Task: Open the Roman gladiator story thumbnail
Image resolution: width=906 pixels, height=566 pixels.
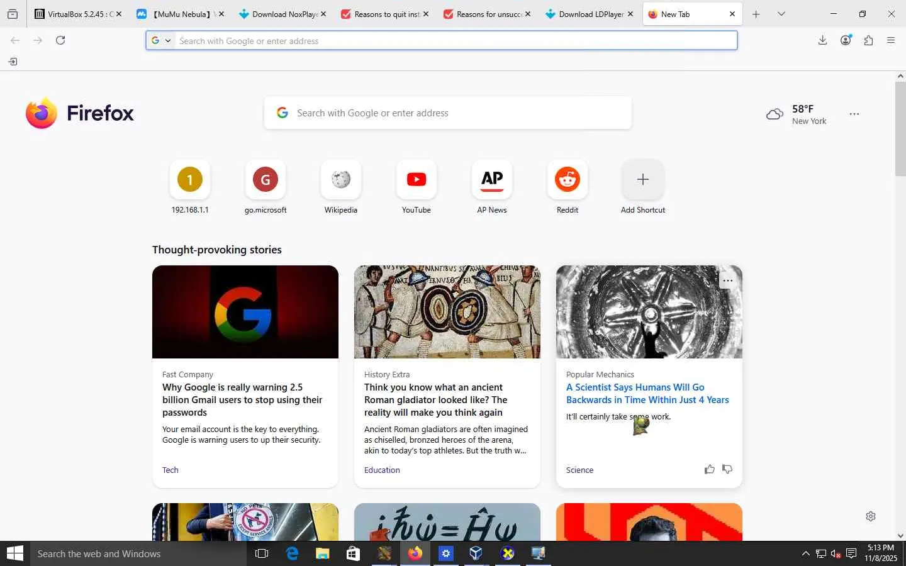Action: coord(447,312)
